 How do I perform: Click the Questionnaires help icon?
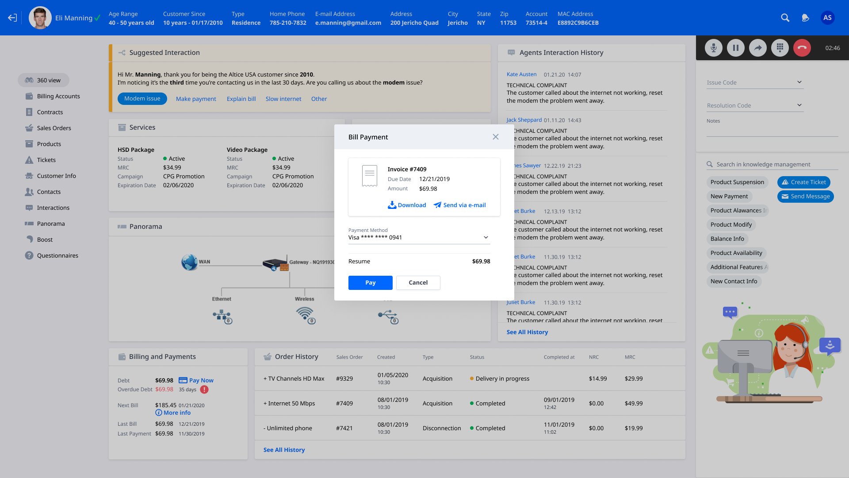[29, 255]
